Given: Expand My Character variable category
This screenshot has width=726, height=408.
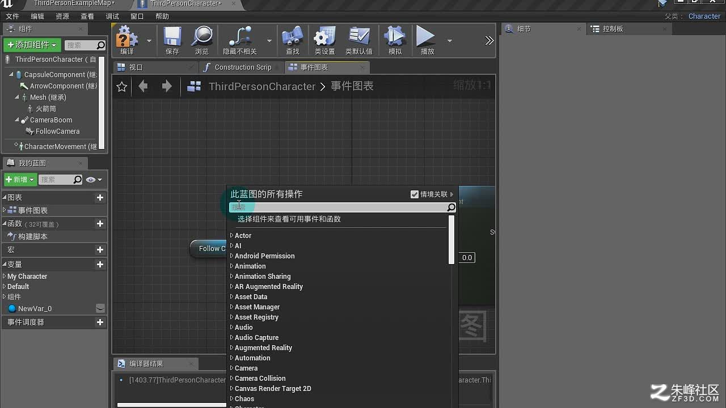Looking at the screenshot, I should (5, 277).
